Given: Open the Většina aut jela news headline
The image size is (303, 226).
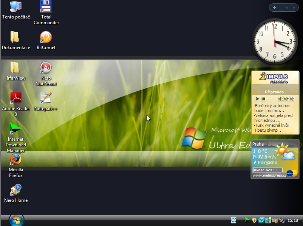Looking at the screenshot, I should click(x=273, y=118).
